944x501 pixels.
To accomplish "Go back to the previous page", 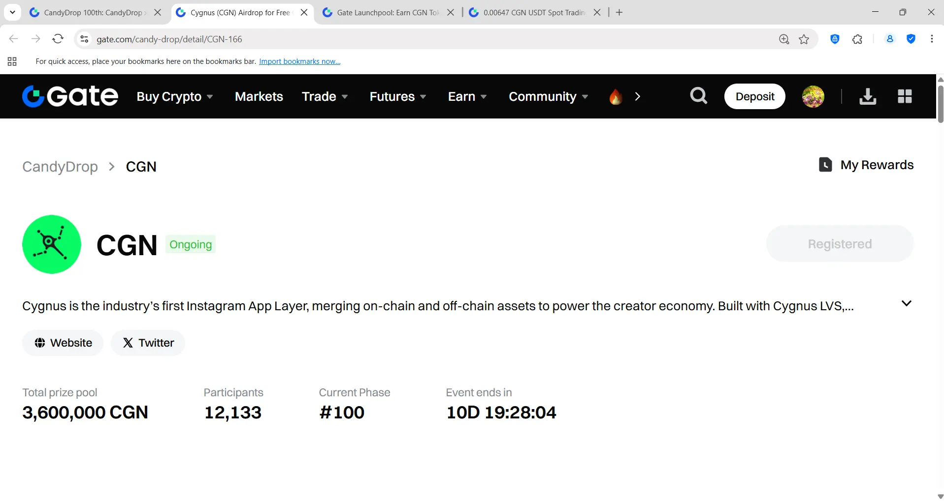I will click(14, 39).
